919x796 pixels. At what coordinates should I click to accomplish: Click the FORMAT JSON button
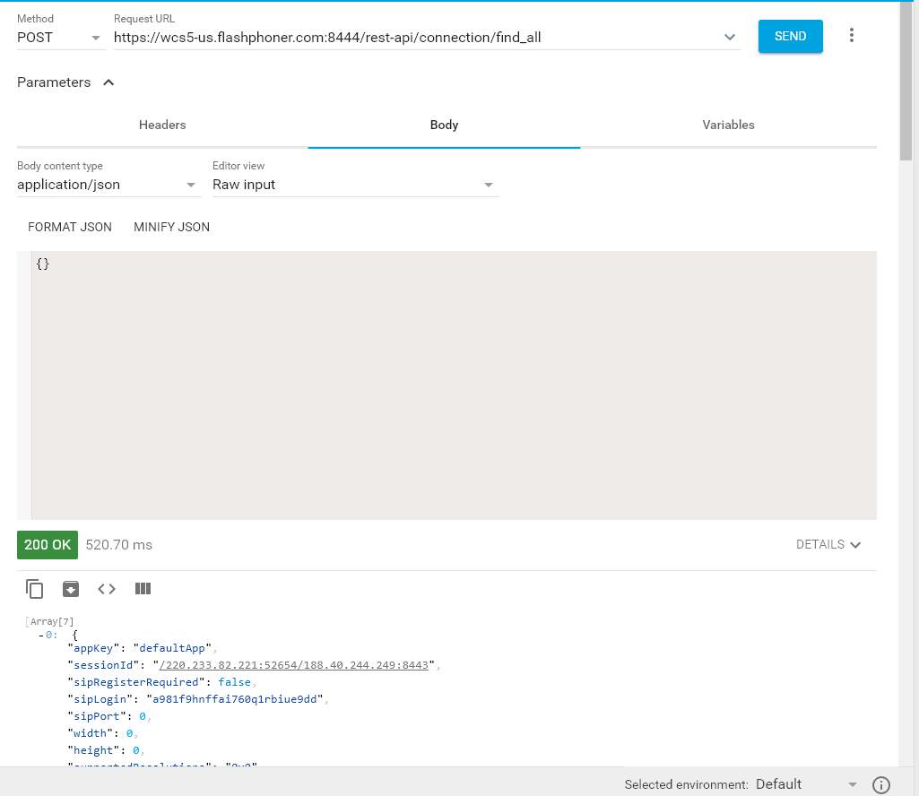point(70,227)
